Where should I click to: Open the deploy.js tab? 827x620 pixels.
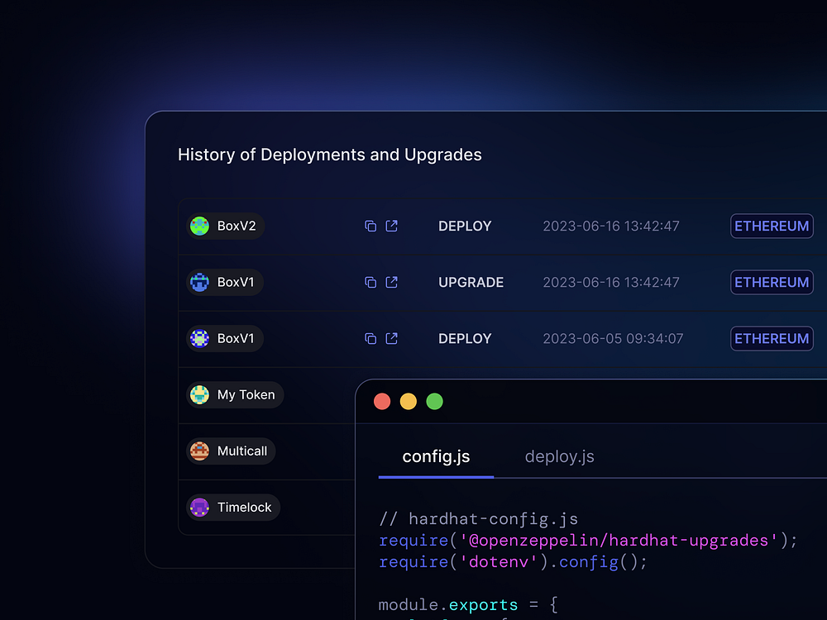point(559,456)
